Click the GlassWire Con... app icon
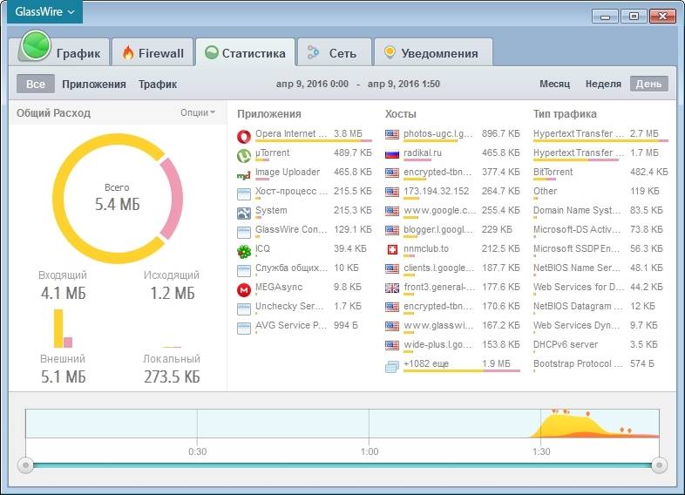Viewport: 685px width, 495px height. coord(244,232)
